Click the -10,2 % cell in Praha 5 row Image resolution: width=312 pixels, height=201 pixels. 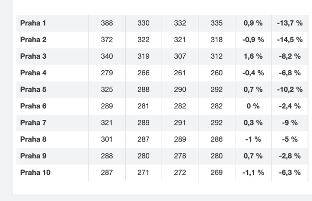[x=289, y=89]
